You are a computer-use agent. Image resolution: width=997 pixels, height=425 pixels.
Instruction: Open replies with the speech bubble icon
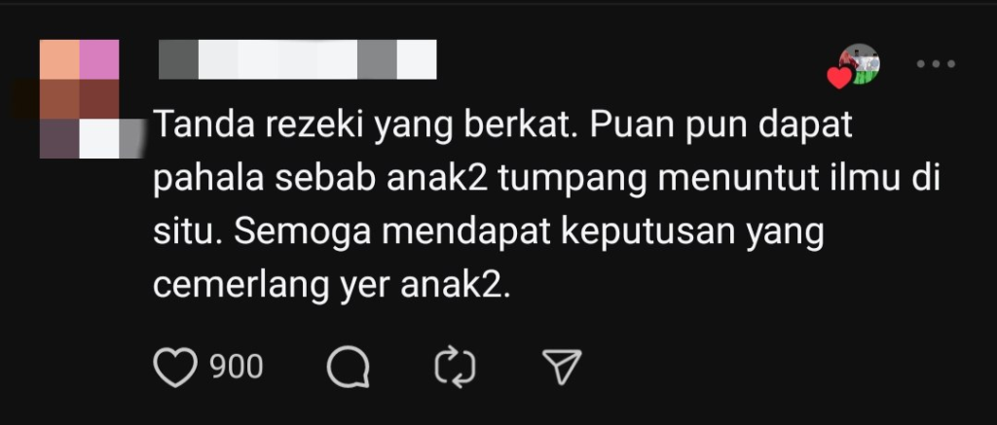point(348,367)
